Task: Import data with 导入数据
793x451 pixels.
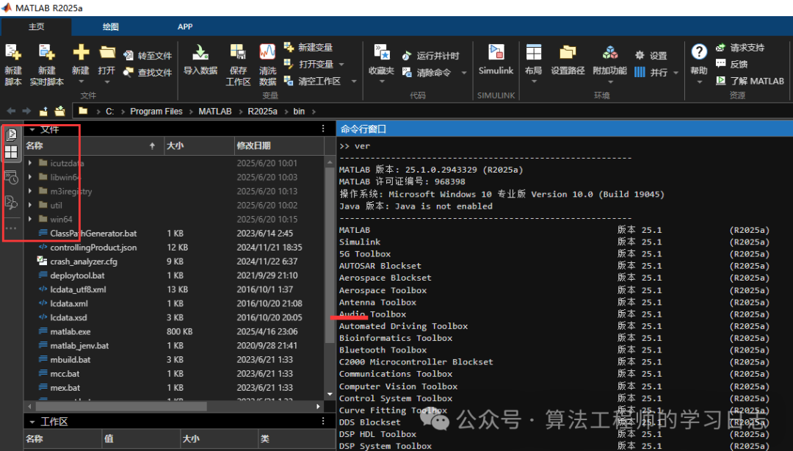Action: pyautogui.click(x=200, y=59)
